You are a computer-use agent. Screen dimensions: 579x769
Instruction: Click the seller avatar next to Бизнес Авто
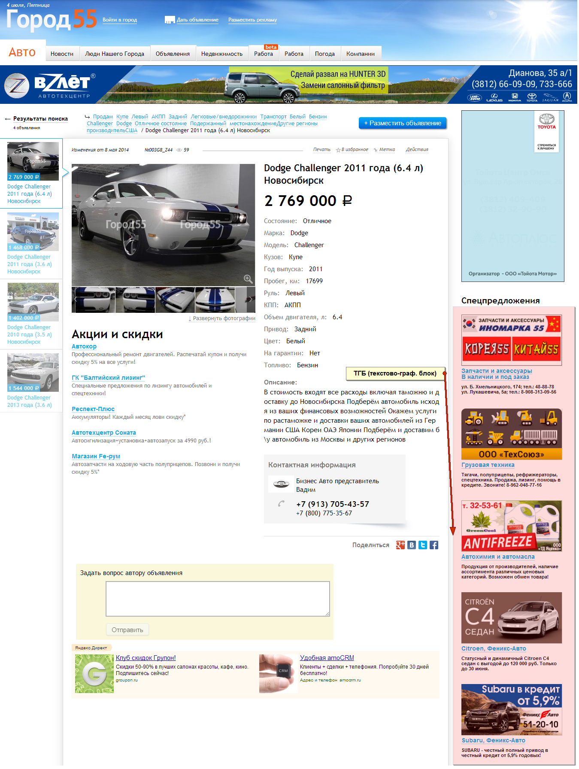pos(281,484)
